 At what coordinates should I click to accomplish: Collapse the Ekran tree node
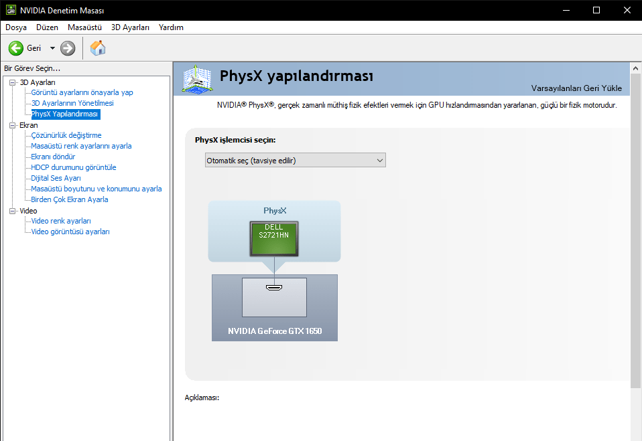click(x=12, y=126)
